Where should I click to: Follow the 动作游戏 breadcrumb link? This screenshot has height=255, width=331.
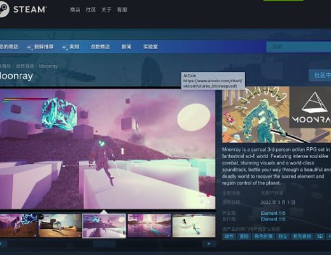click(x=25, y=66)
